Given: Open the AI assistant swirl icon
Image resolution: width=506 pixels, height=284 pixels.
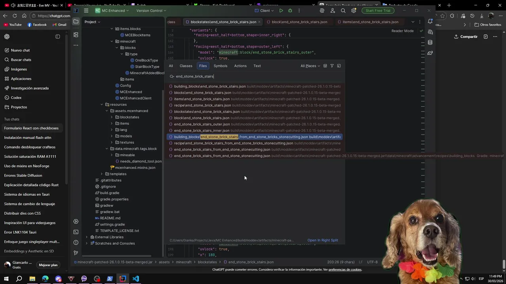Looking at the screenshot, I should click(x=322, y=11).
